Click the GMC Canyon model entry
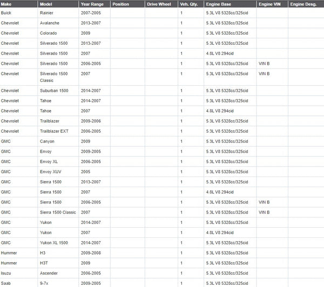 click(x=47, y=141)
